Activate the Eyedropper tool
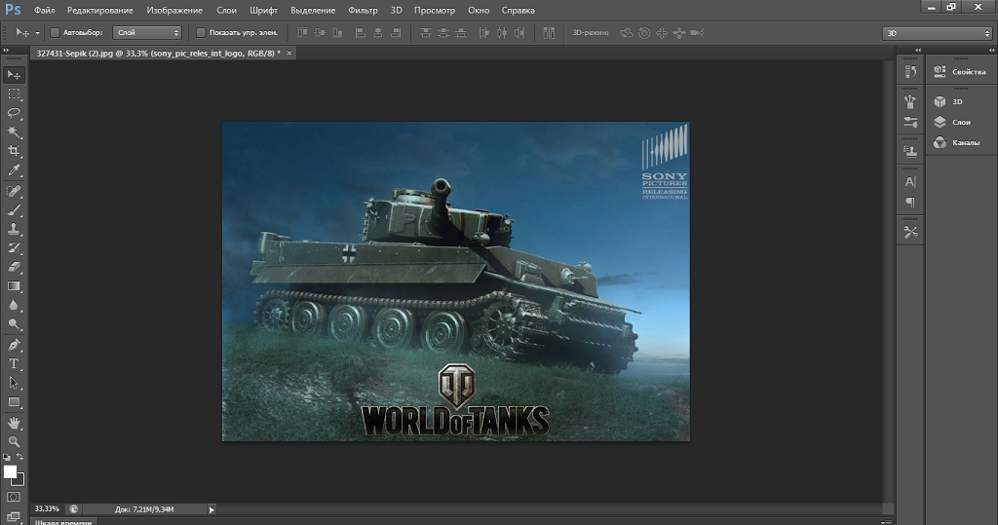998x525 pixels. (x=14, y=170)
